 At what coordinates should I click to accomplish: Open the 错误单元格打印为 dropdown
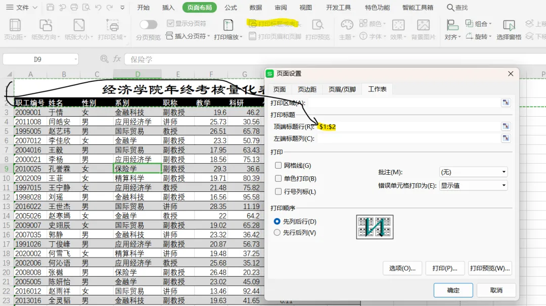[473, 185]
